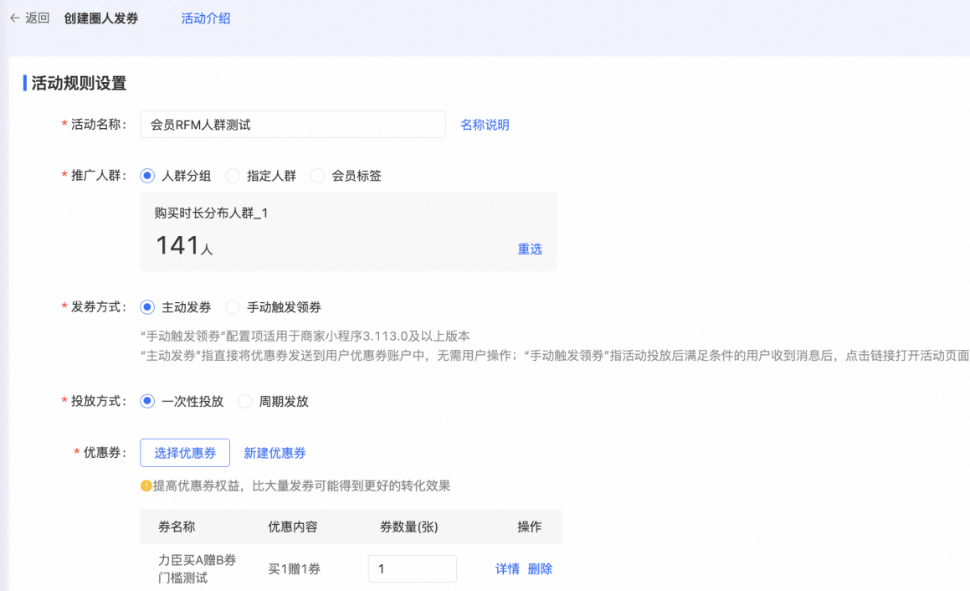Open the 名称说明 link
Screen dimensions: 970x591
485,125
